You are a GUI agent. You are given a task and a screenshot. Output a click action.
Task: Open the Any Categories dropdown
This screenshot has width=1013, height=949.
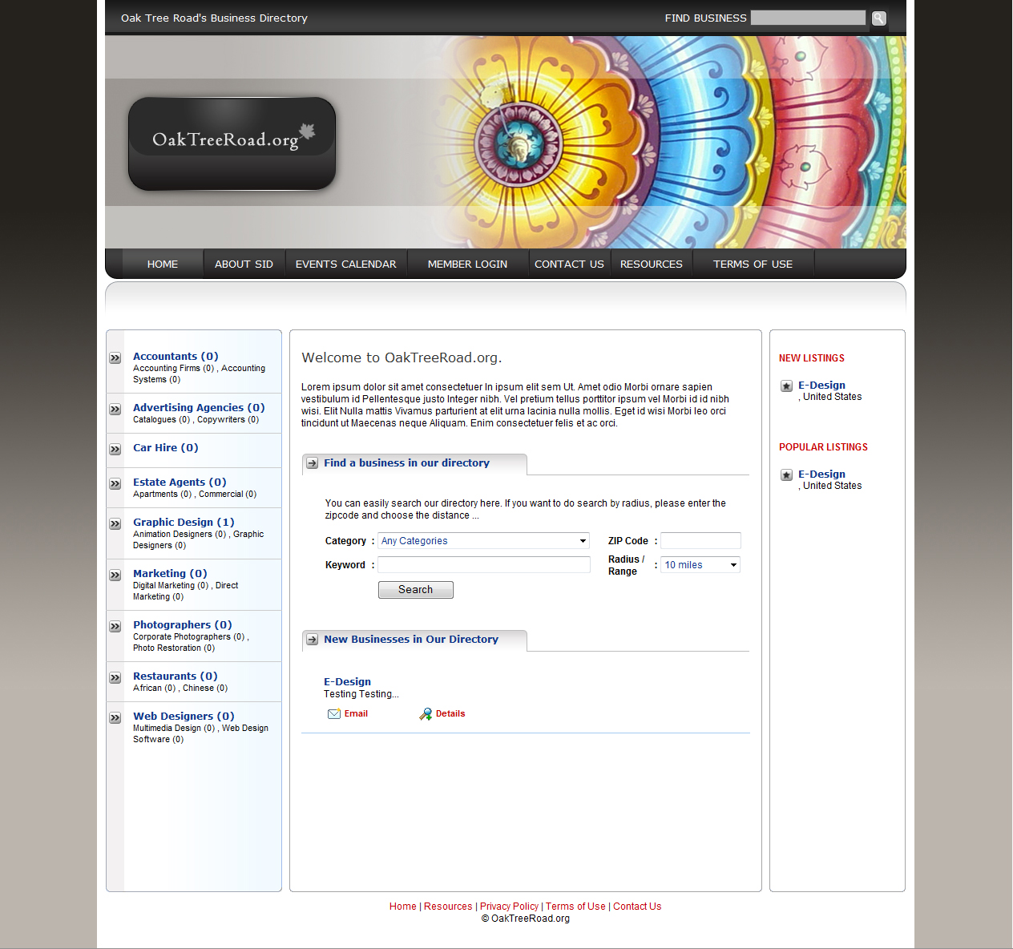(483, 541)
